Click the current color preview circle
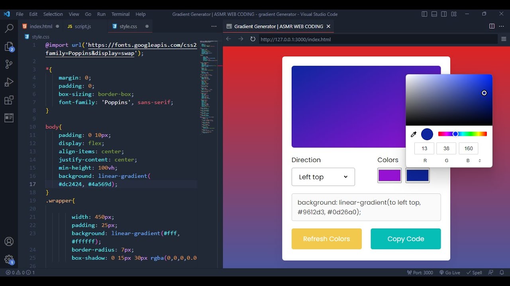The width and height of the screenshot is (510, 286). pyautogui.click(x=427, y=134)
